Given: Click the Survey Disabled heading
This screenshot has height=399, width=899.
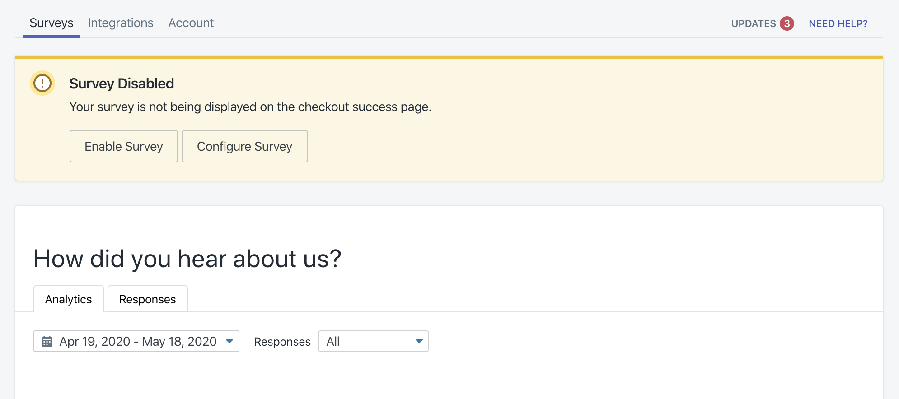Looking at the screenshot, I should pos(122,84).
